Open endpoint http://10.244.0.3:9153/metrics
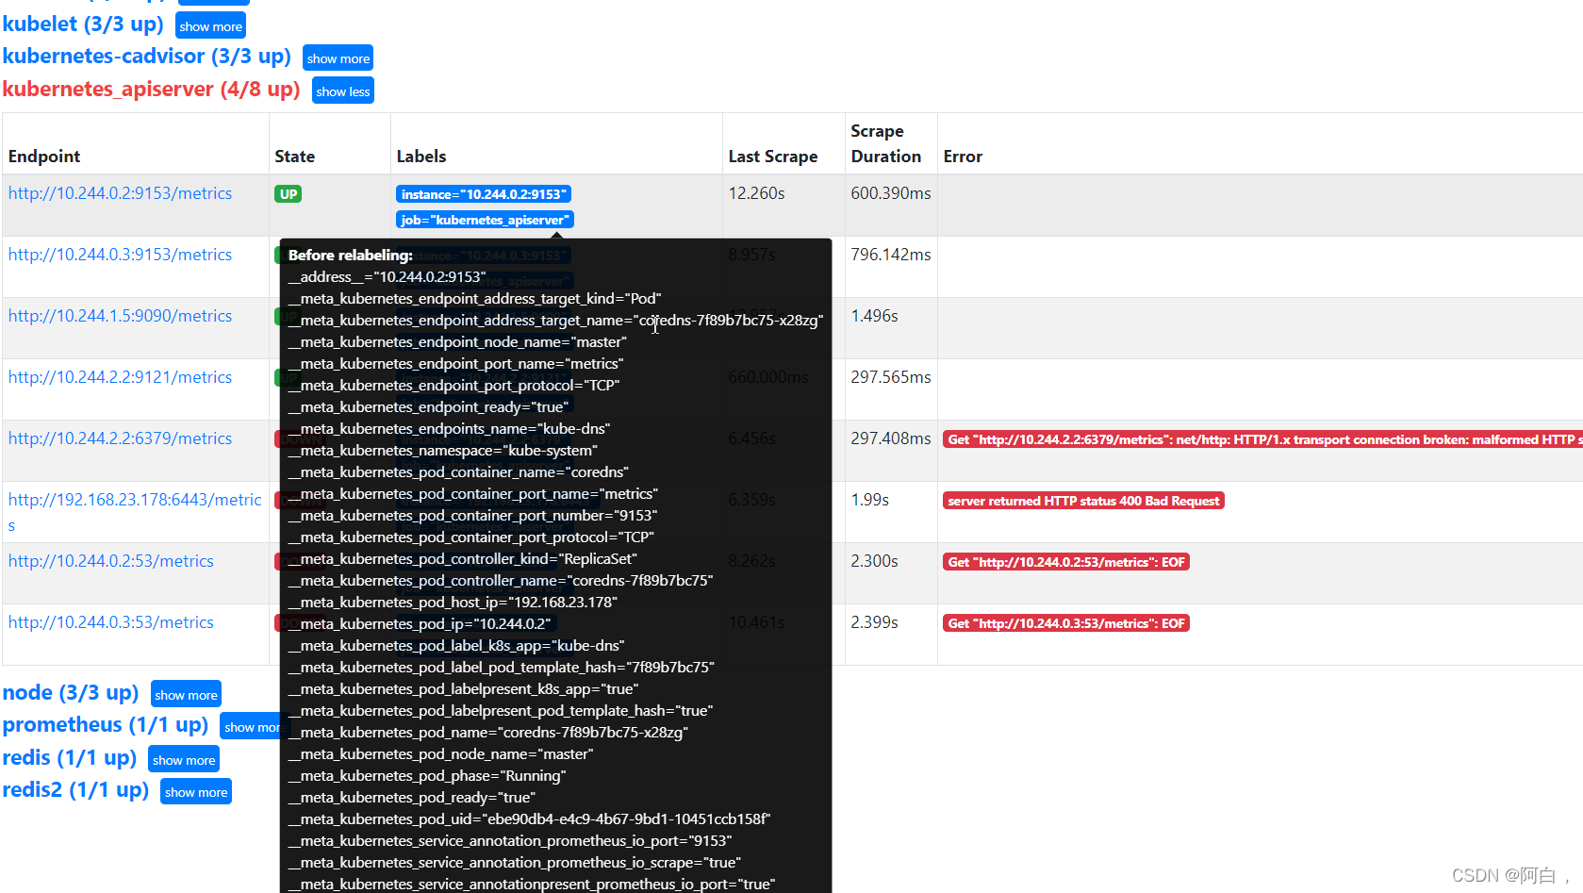Viewport: 1583px width, 893px height. pos(120,255)
